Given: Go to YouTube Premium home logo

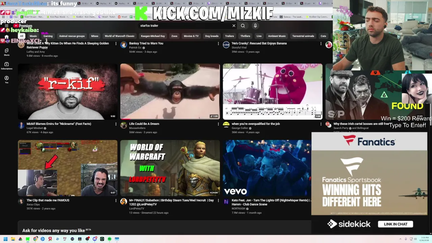Looking at the screenshot, I should click(23, 26).
